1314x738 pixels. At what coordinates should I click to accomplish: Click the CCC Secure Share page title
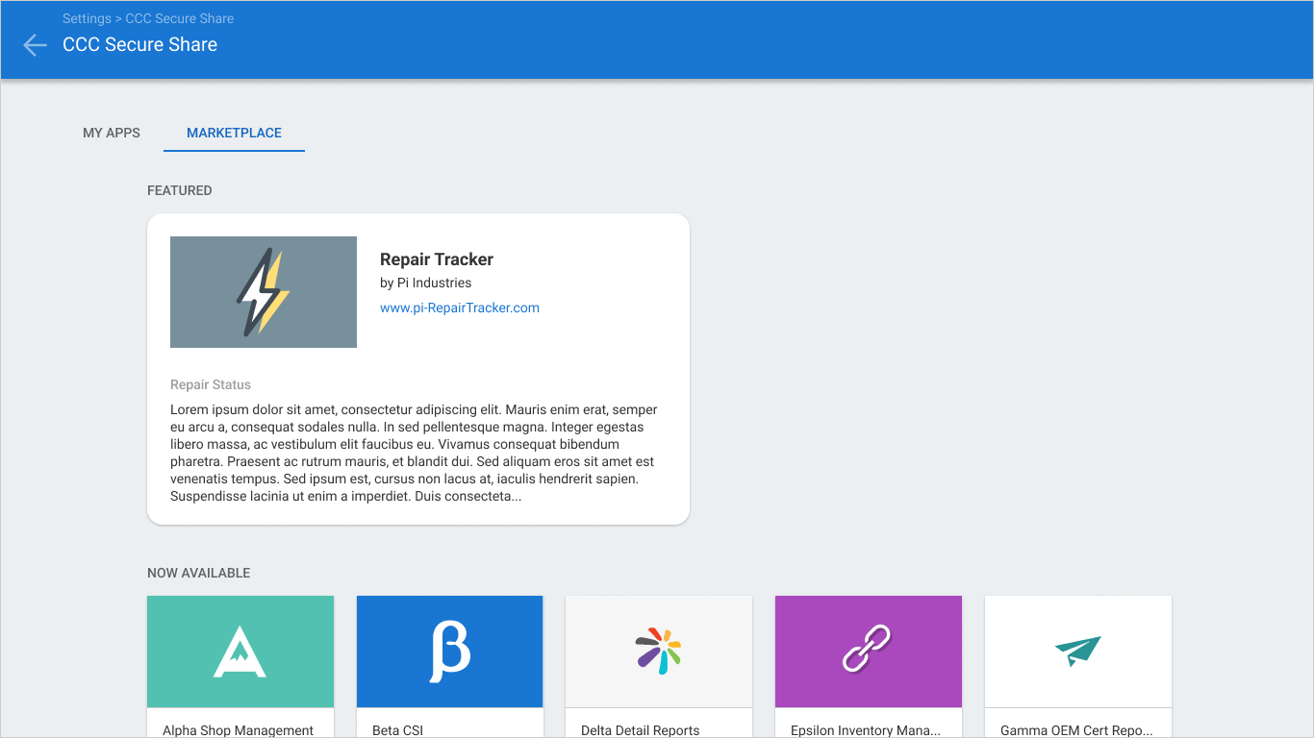(140, 45)
